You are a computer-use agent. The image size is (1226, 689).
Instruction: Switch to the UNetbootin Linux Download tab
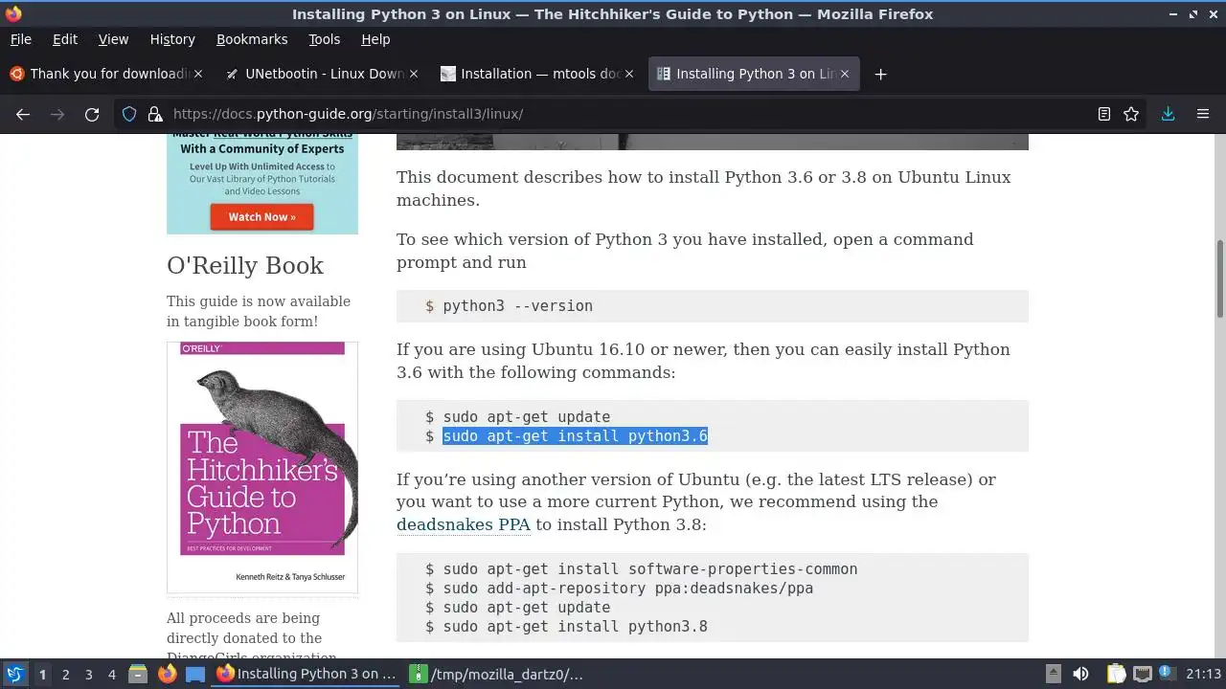(321, 74)
